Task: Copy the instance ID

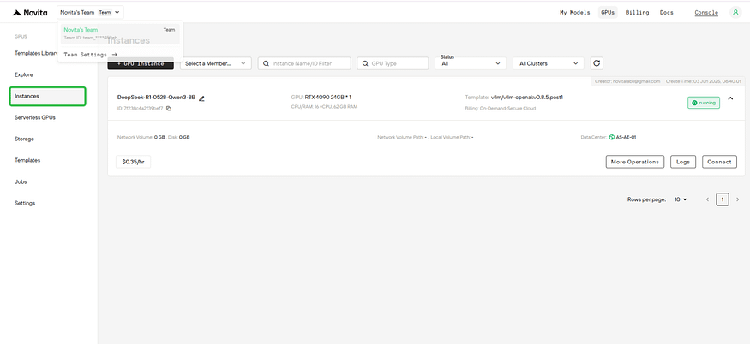Action: click(169, 109)
